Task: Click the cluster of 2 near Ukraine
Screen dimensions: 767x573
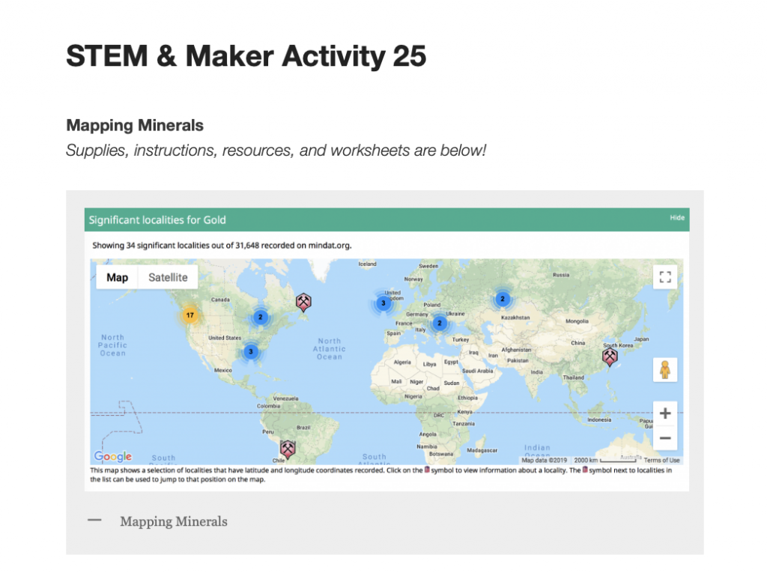Action: [x=440, y=323]
